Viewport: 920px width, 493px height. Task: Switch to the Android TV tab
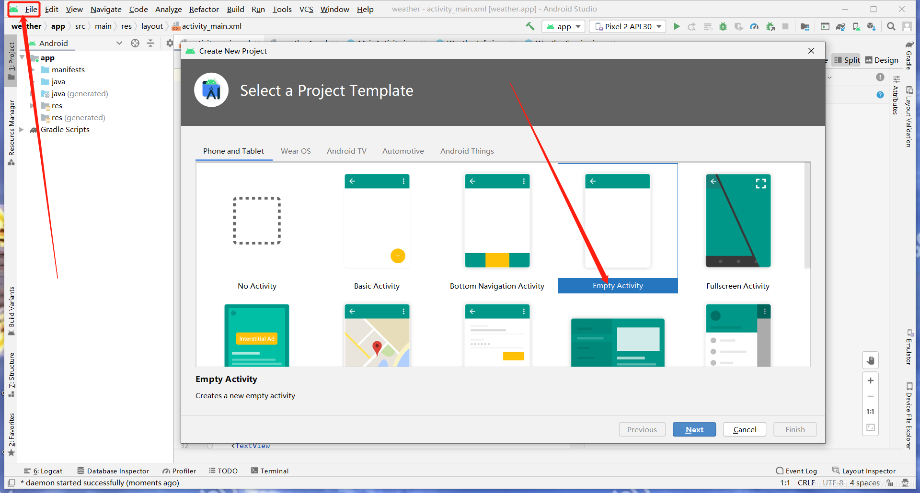coord(346,151)
